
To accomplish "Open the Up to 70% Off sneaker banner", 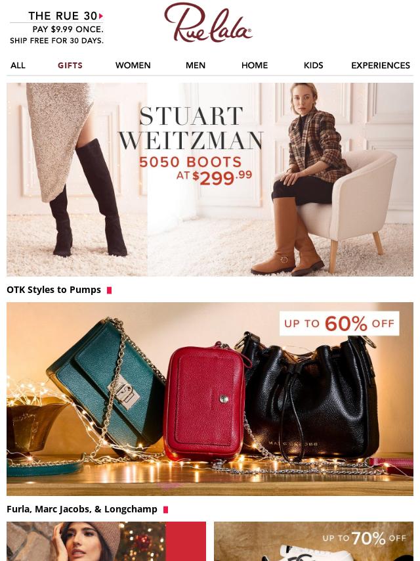I will pyautogui.click(x=314, y=541).
